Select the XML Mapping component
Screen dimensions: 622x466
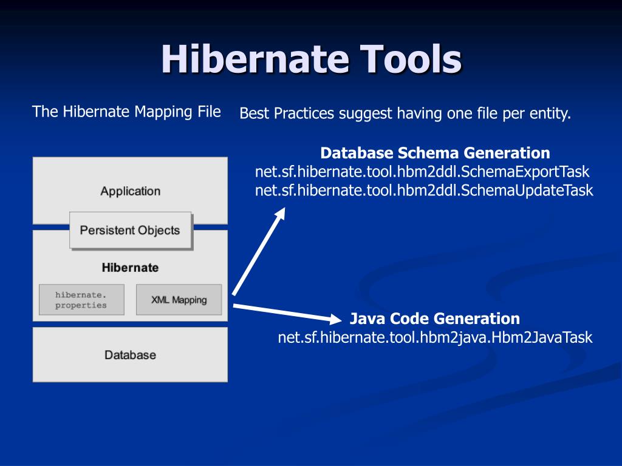[179, 299]
